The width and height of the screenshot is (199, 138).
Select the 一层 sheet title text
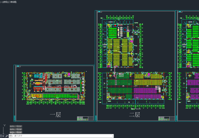click(56, 114)
